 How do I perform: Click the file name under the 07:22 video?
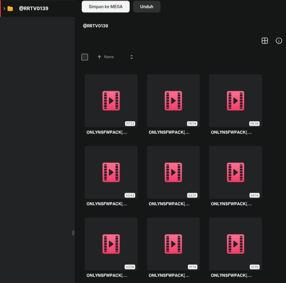pos(107,132)
